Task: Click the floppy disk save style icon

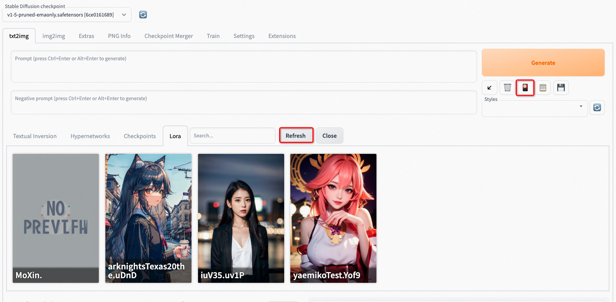Action: (x=561, y=88)
